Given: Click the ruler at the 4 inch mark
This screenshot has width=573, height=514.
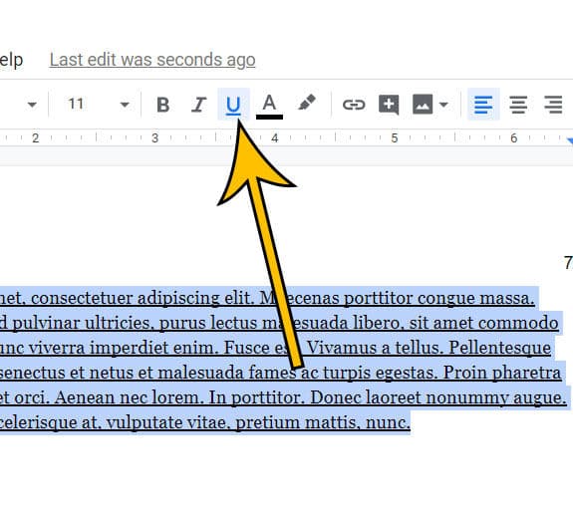Looking at the screenshot, I should [x=275, y=138].
